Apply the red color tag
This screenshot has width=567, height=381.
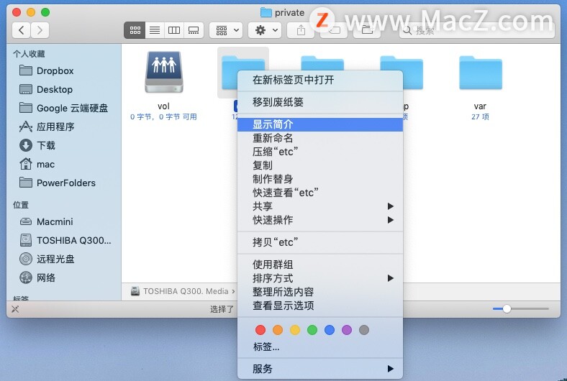pyautogui.click(x=260, y=330)
